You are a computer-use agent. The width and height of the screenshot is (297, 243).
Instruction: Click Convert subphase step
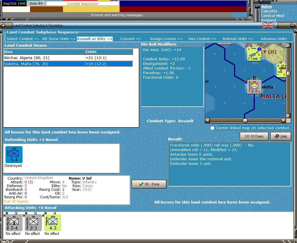point(131,39)
